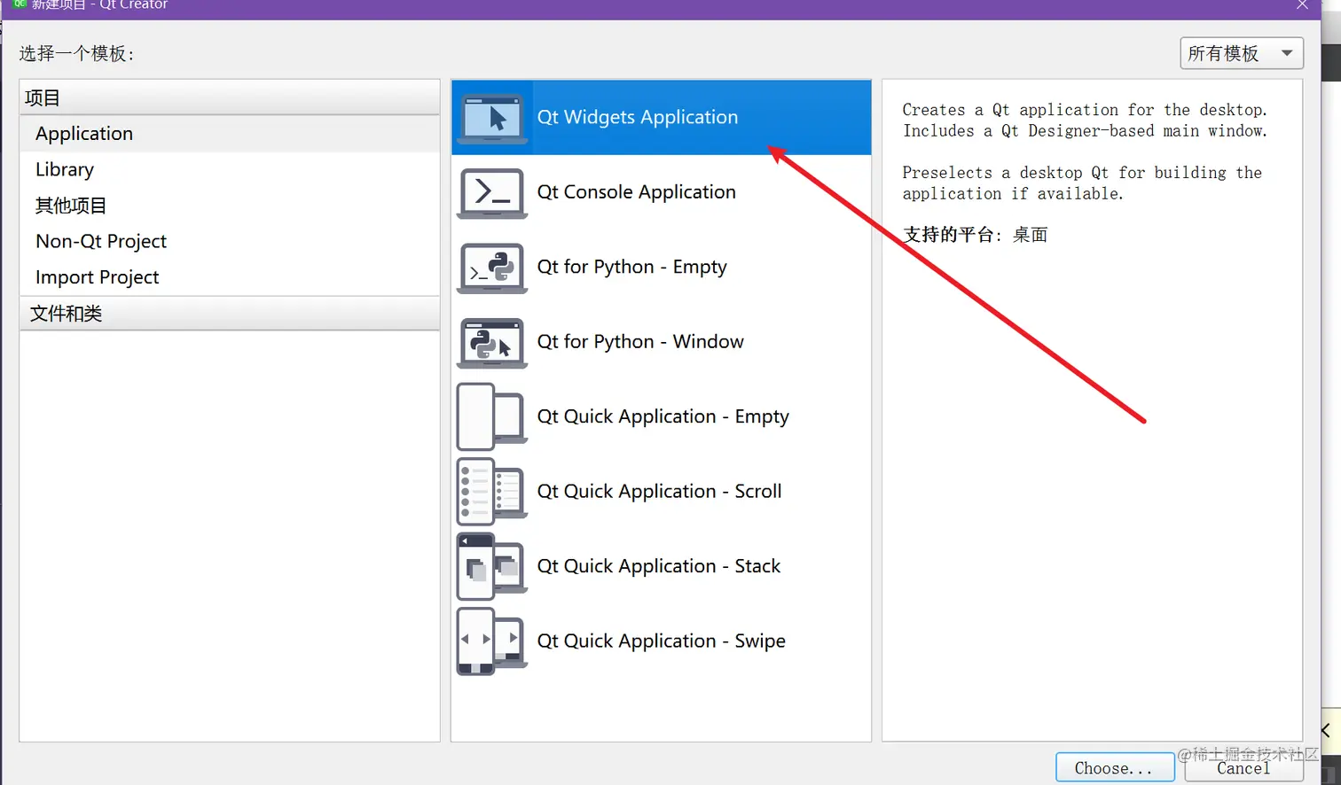Select the Qt Quick Application - Empty icon
The height and width of the screenshot is (785, 1341).
pyautogui.click(x=492, y=417)
